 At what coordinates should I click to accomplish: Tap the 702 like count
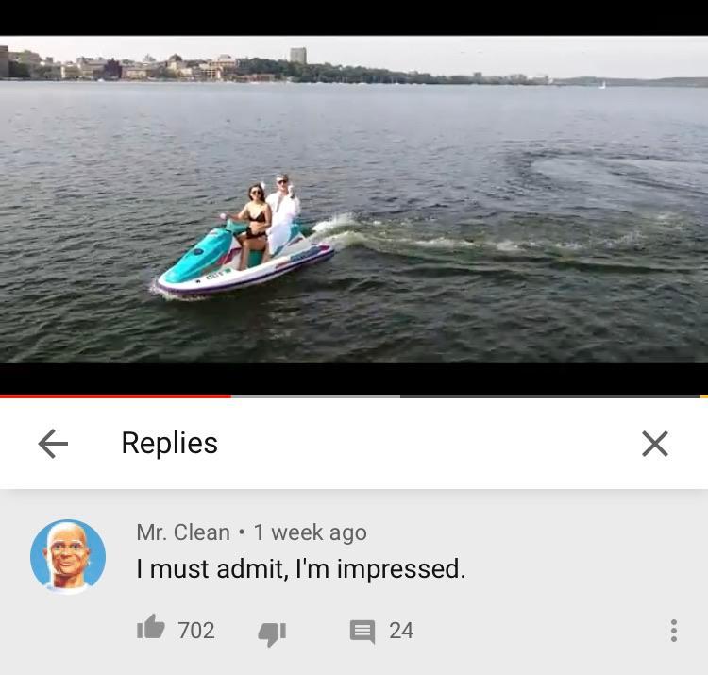196,631
